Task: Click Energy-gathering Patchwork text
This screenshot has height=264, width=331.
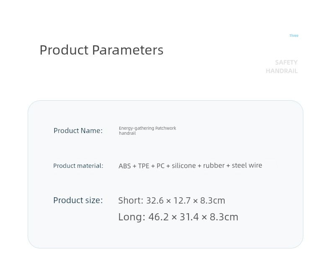Action: (147, 128)
